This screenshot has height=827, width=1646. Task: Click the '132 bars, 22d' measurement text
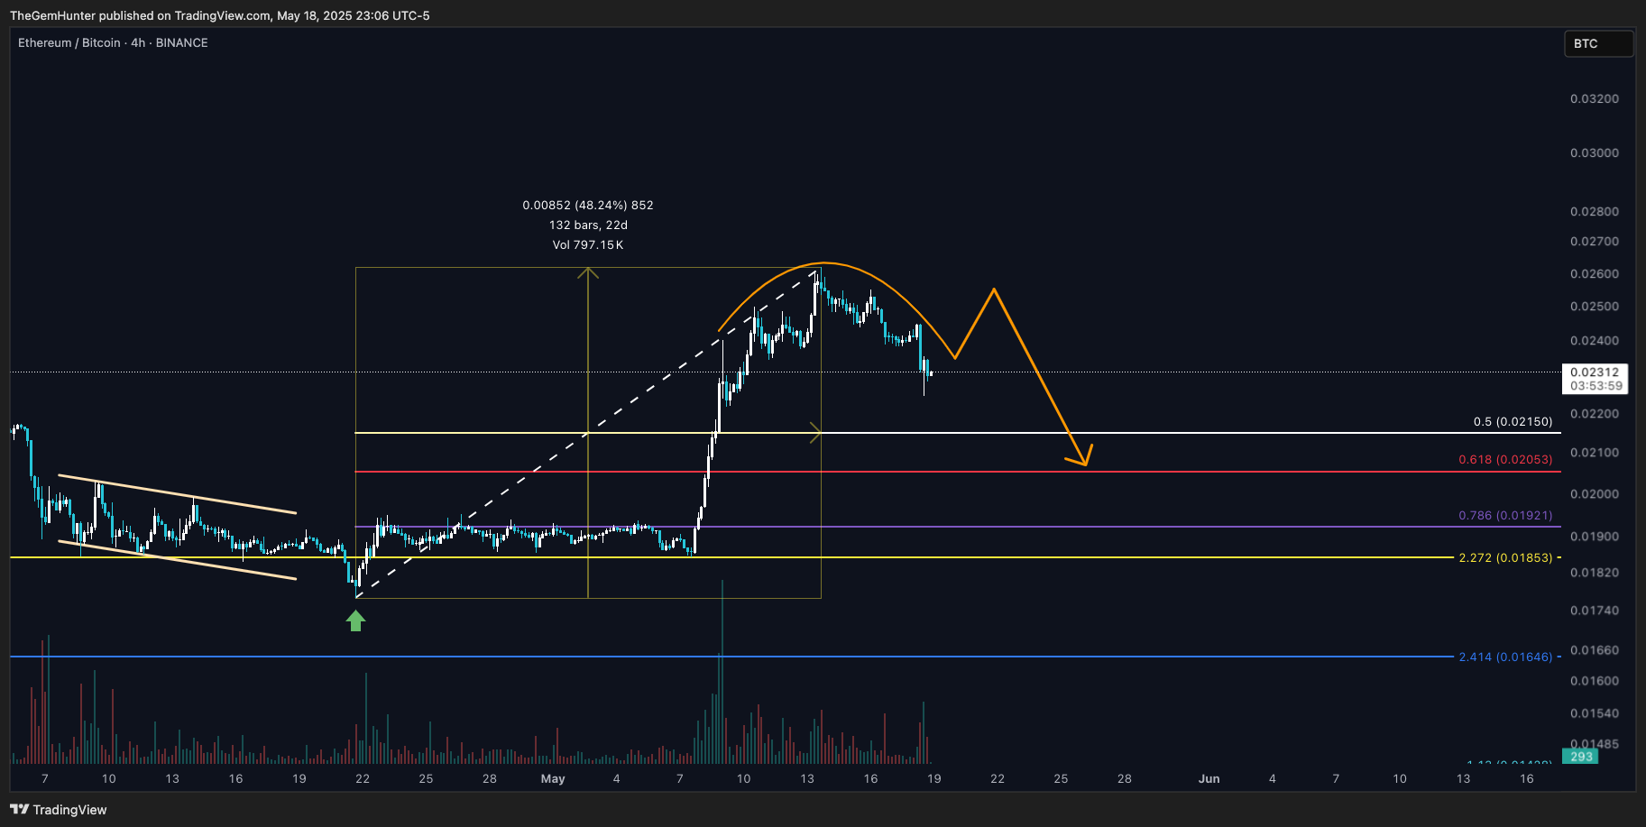588,225
